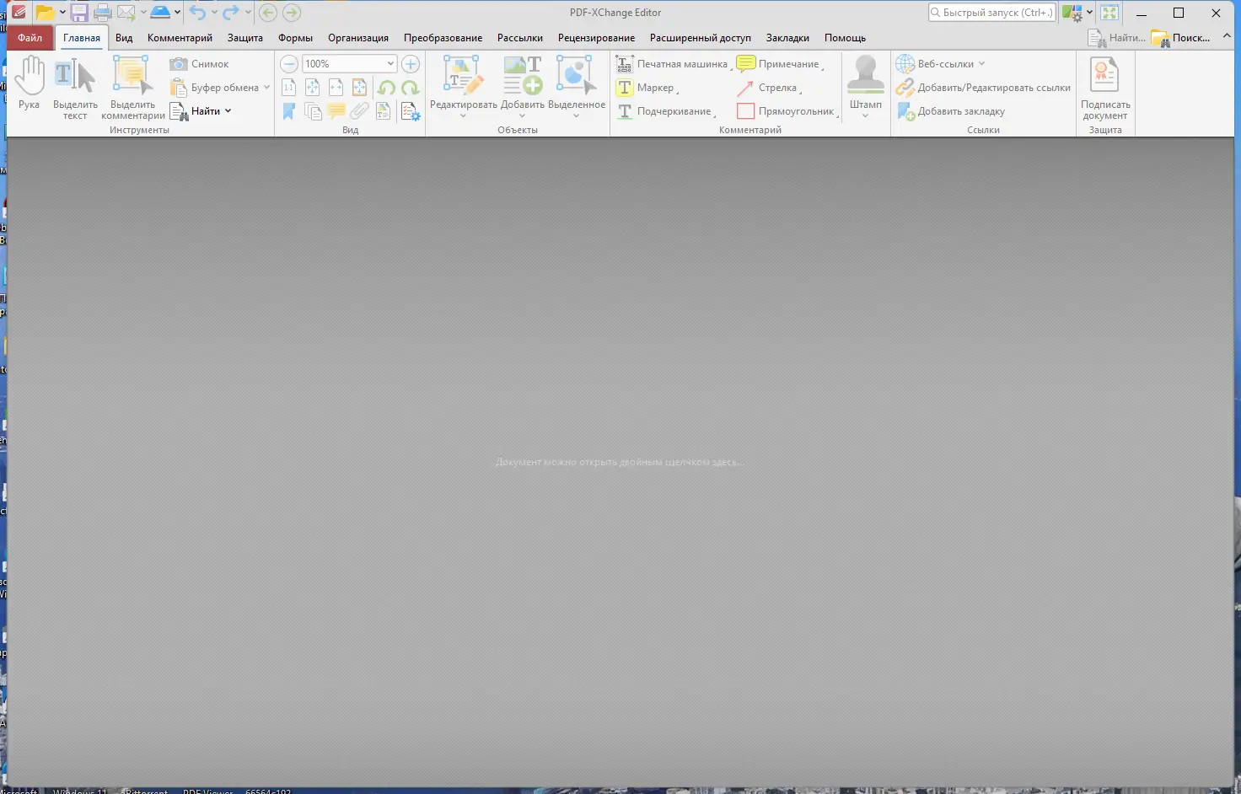1241x794 pixels.
Task: Open the Рассылки tab
Action: pyautogui.click(x=520, y=38)
